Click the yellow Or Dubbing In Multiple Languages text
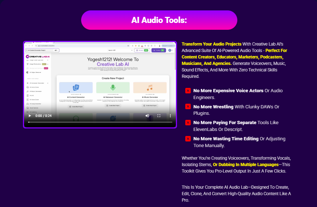 pyautogui.click(x=246, y=165)
